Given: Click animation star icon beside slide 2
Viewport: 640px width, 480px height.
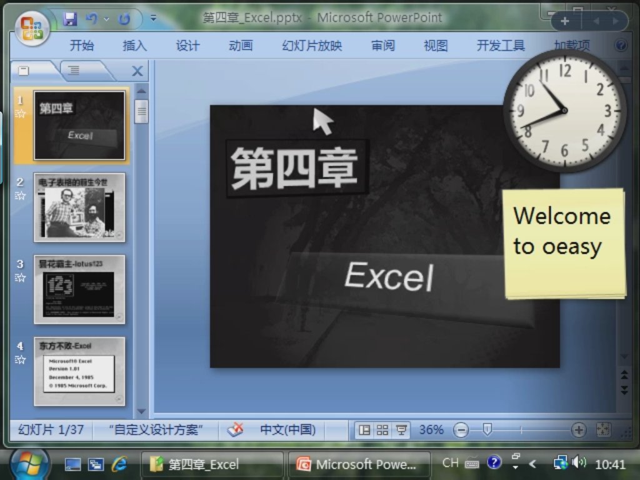Looking at the screenshot, I should [21, 196].
